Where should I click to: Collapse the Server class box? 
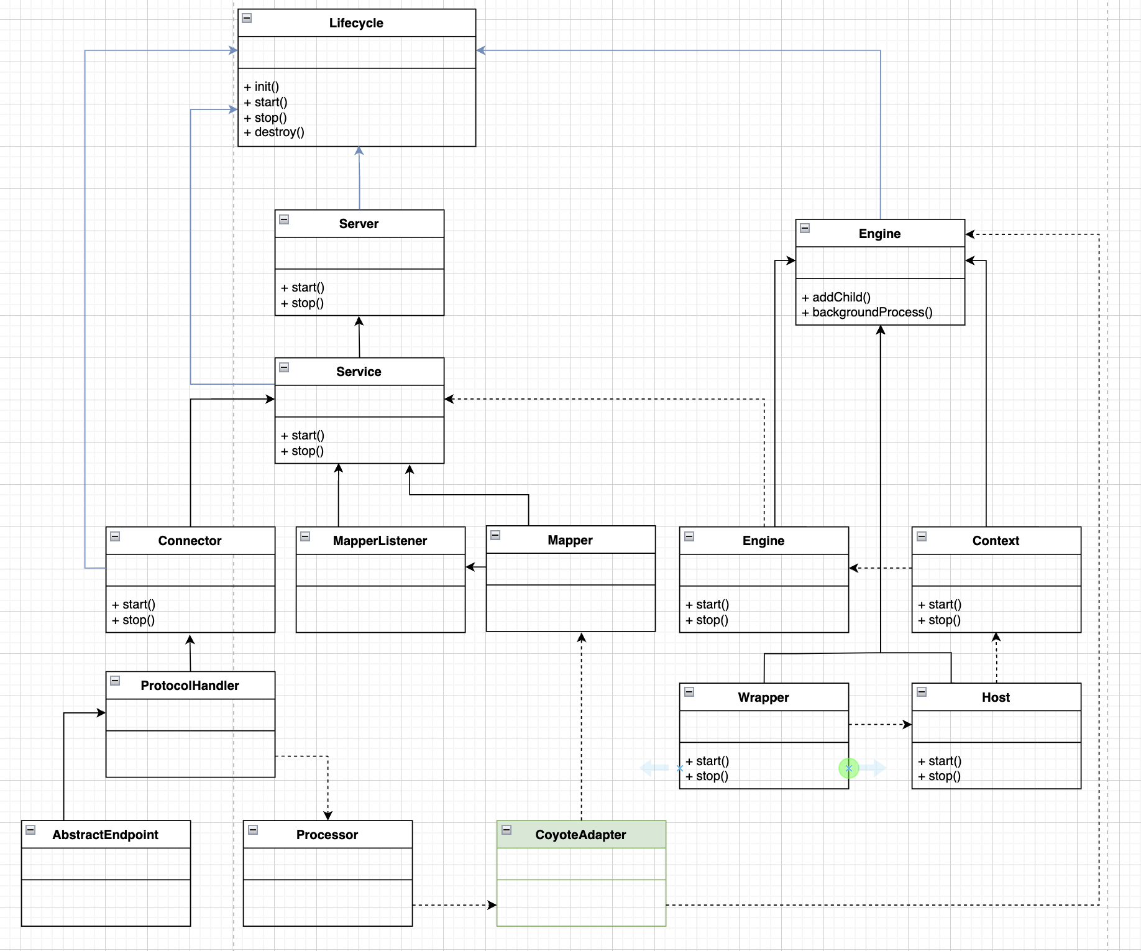coord(284,219)
